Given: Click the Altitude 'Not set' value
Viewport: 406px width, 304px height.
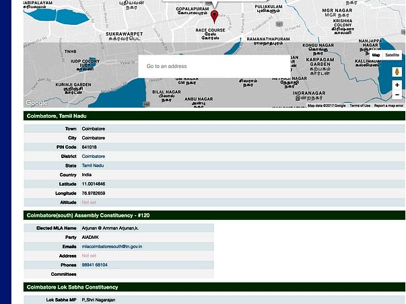Looking at the screenshot, I should click(x=89, y=202).
